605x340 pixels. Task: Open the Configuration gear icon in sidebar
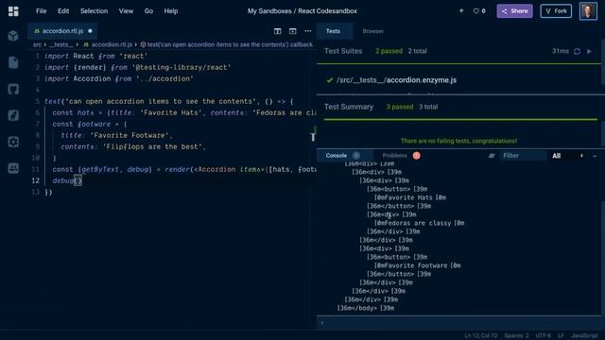pos(13,142)
